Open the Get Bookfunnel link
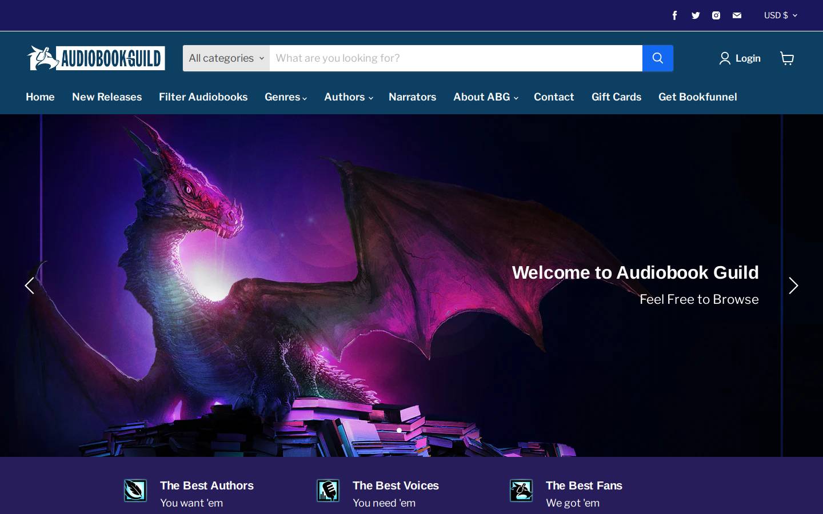823x514 pixels. pyautogui.click(x=697, y=97)
